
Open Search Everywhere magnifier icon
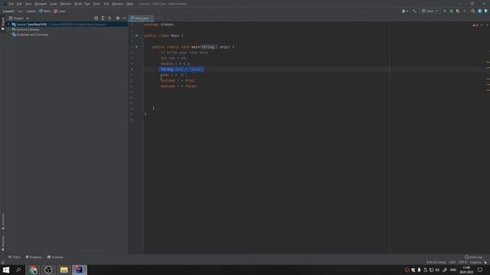(473, 11)
